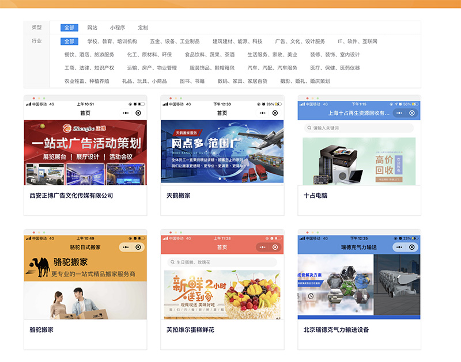Select 摄影、婚礼、婚庆策划 industry
This screenshot has width=461, height=362.
(x=305, y=81)
